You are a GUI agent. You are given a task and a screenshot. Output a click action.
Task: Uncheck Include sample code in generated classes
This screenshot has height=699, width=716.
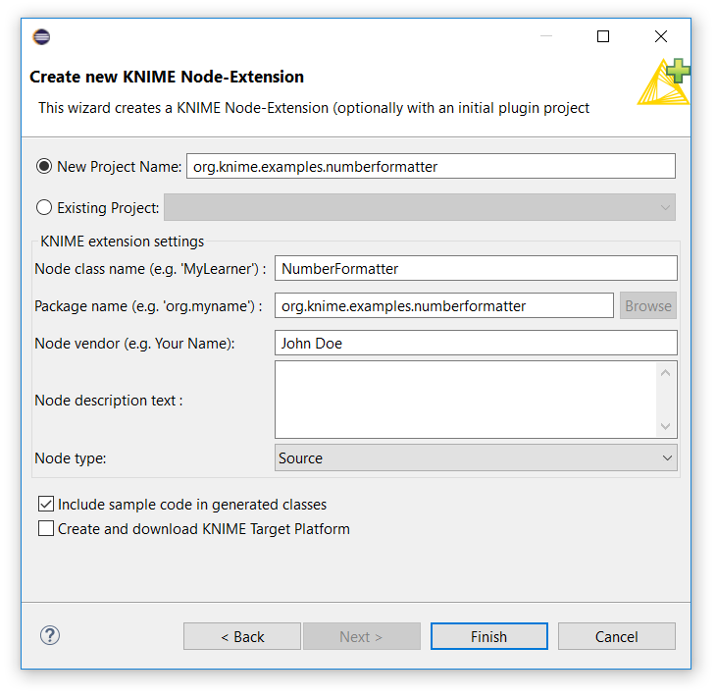tap(46, 505)
